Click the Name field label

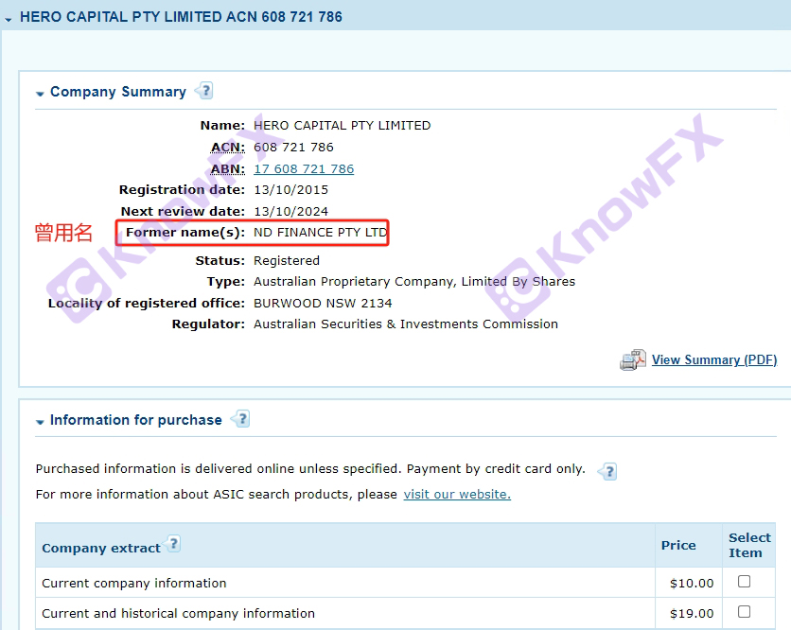(222, 126)
